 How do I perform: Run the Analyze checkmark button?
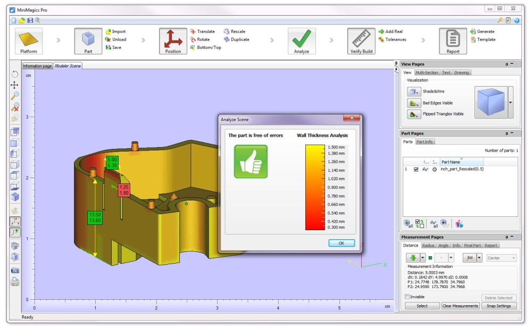tap(302, 41)
